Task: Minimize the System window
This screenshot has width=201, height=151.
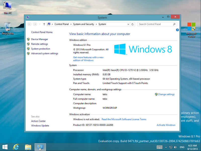Action: tap(163, 17)
